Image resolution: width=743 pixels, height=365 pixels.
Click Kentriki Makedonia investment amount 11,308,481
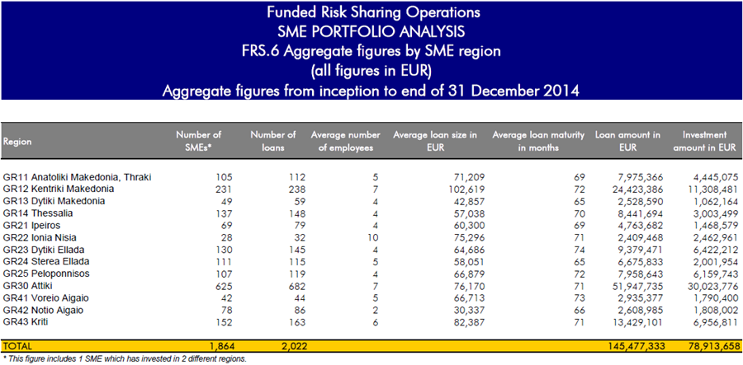coord(714,190)
